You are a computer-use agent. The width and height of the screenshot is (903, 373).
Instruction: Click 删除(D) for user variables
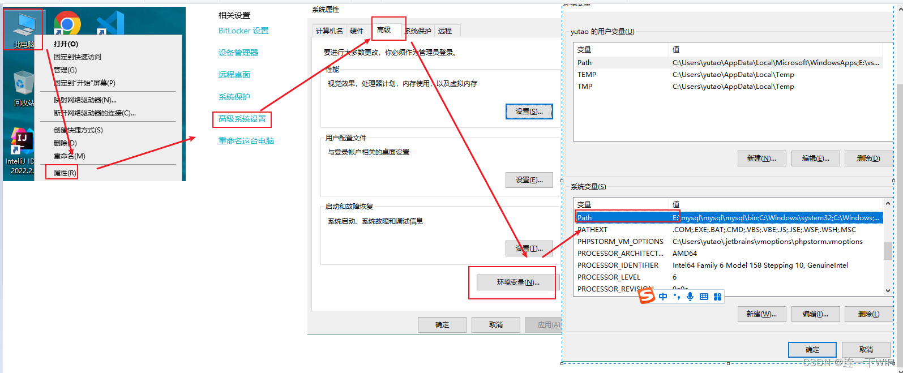[x=868, y=158]
